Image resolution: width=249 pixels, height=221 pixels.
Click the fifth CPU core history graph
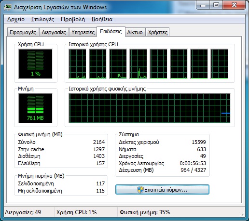tap(158, 64)
